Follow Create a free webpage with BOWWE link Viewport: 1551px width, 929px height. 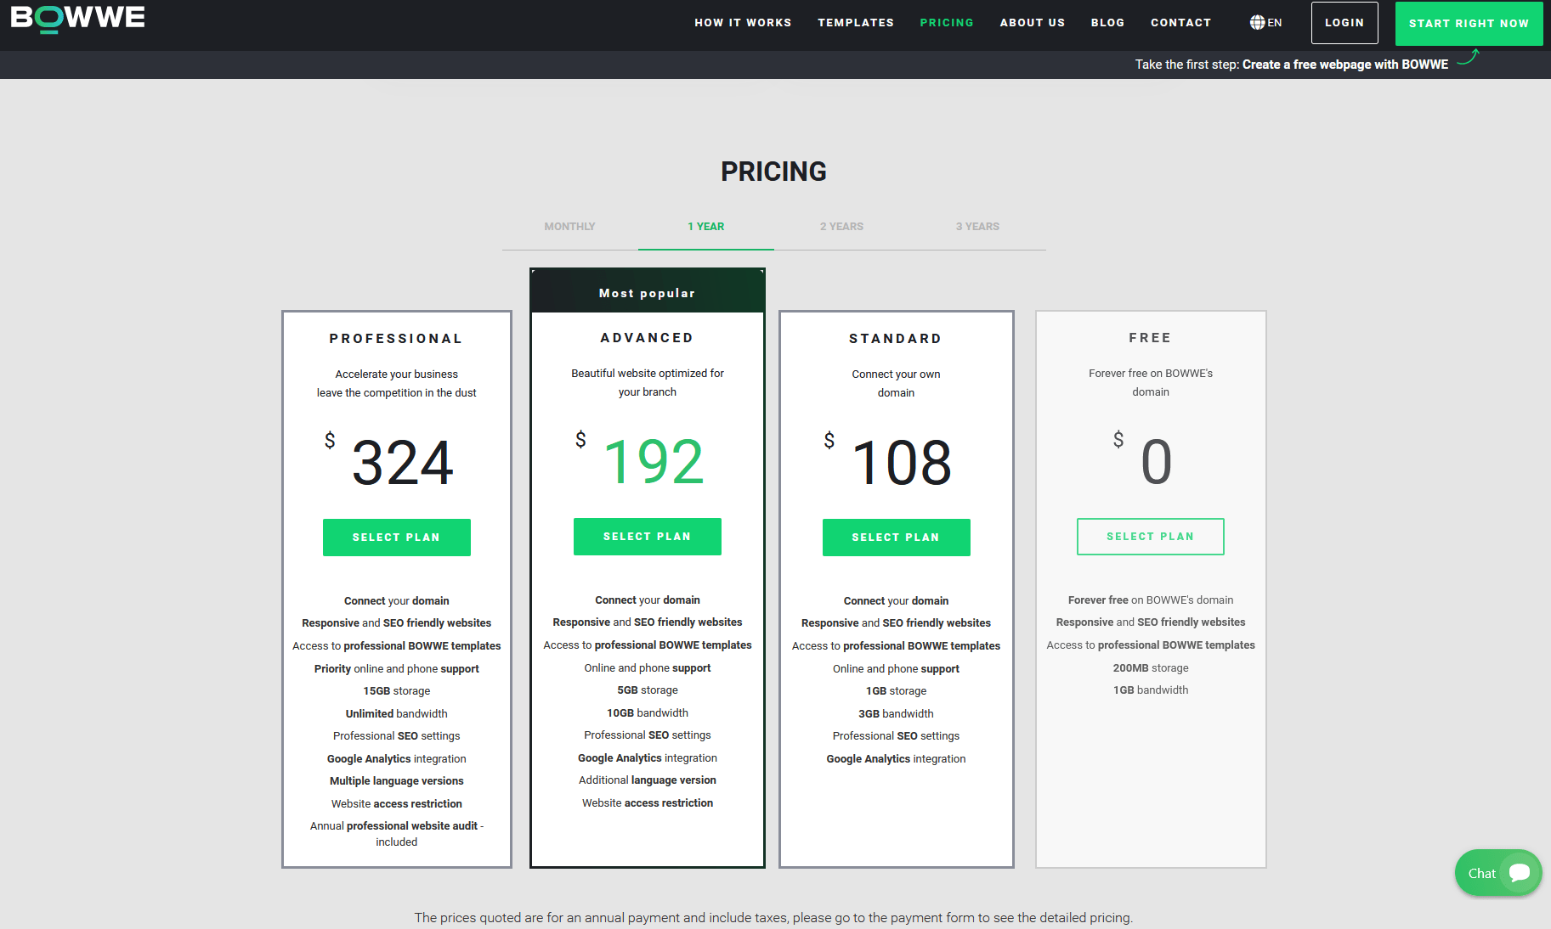(x=1345, y=65)
